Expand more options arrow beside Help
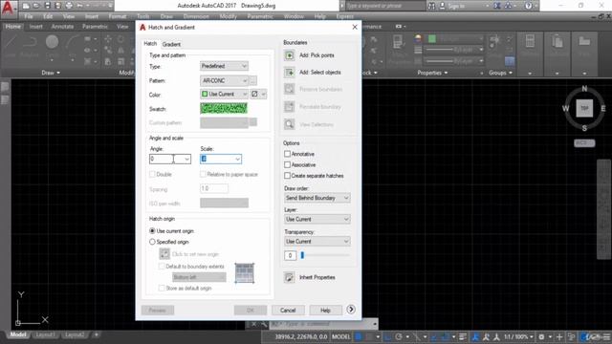Image resolution: width=612 pixels, height=344 pixels. coord(351,310)
